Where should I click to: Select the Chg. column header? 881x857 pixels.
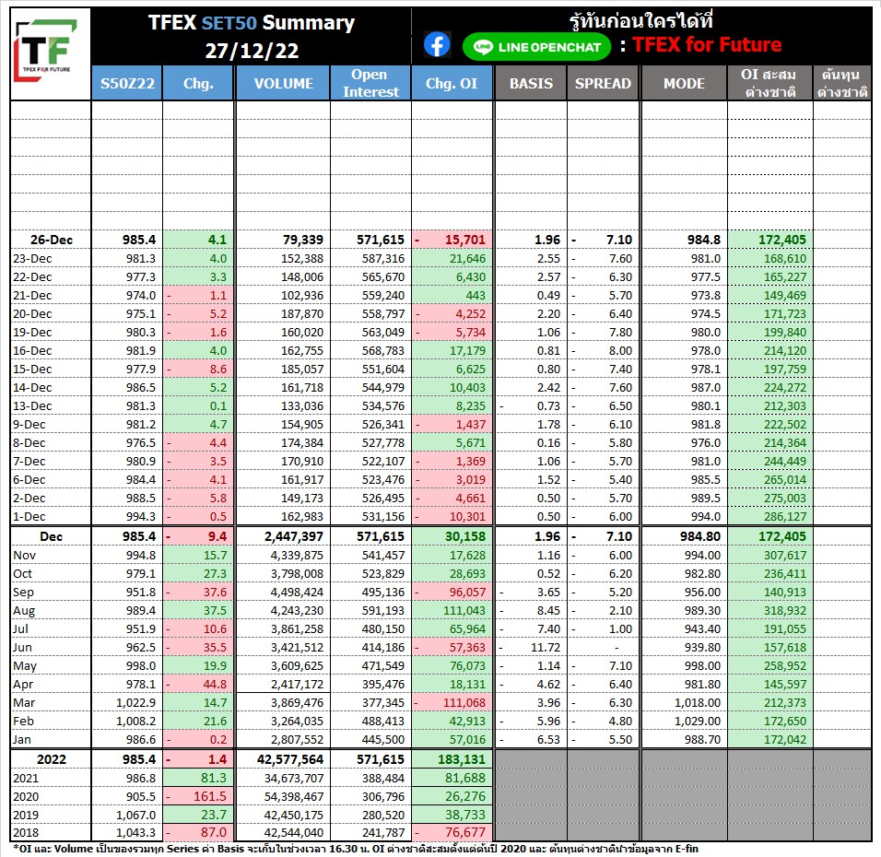point(198,83)
